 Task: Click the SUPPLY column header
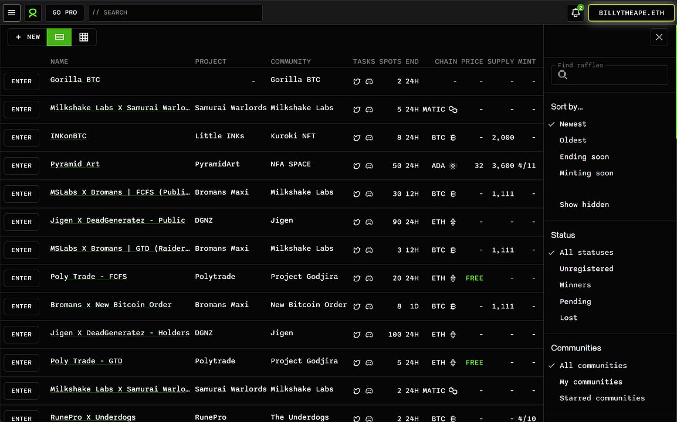click(501, 62)
